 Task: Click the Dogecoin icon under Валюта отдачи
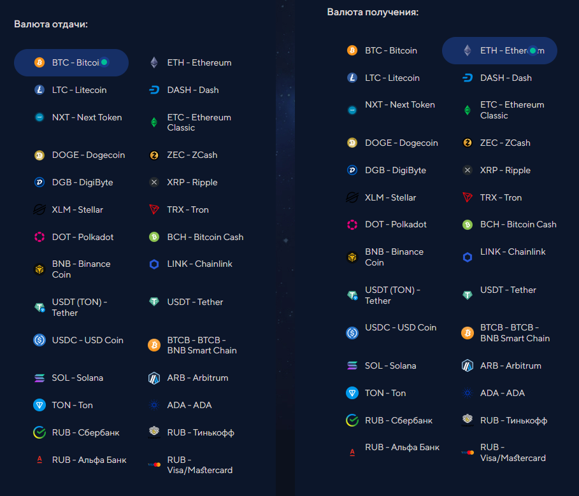(x=39, y=155)
